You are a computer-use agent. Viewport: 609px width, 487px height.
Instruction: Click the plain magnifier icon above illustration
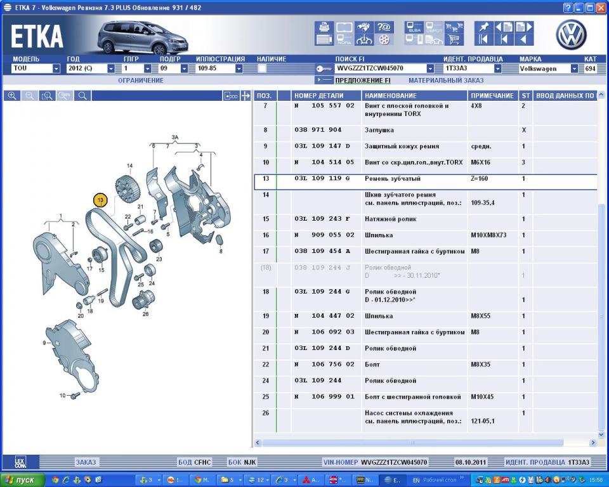(82, 96)
